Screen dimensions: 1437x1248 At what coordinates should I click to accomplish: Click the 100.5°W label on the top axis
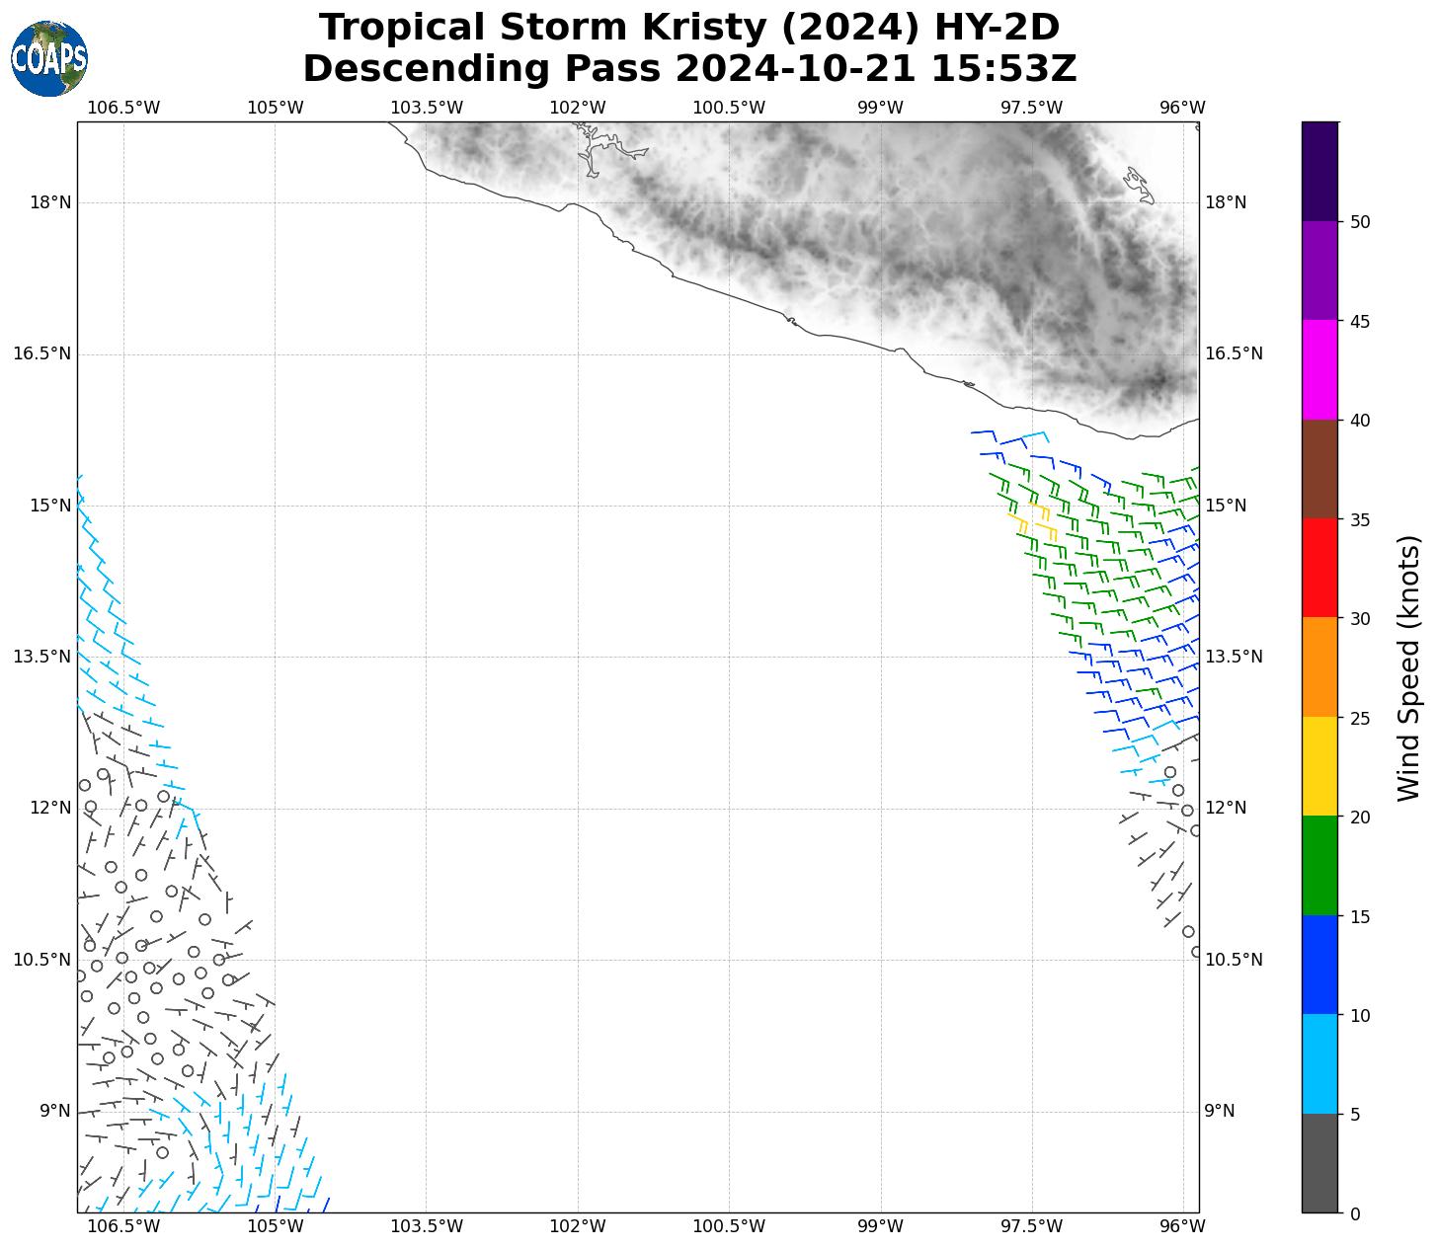[729, 108]
